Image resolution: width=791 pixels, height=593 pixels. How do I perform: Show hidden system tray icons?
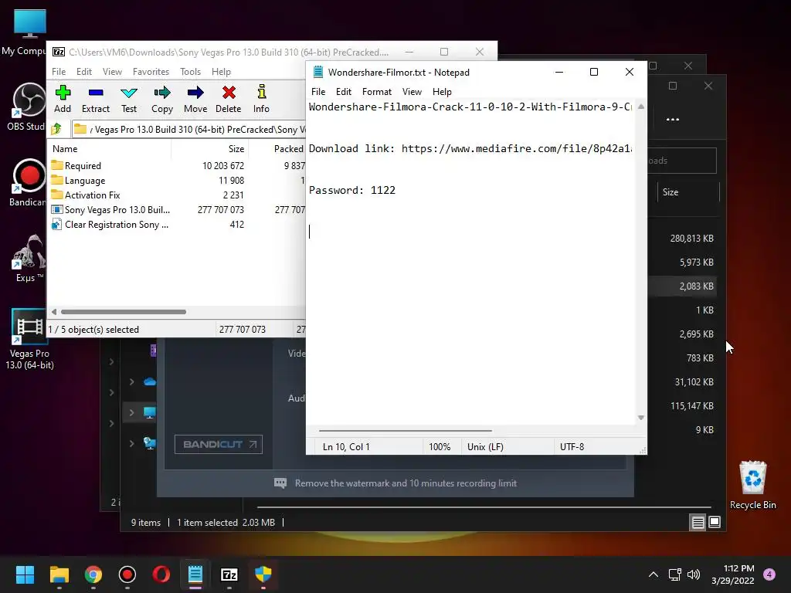[x=654, y=574]
